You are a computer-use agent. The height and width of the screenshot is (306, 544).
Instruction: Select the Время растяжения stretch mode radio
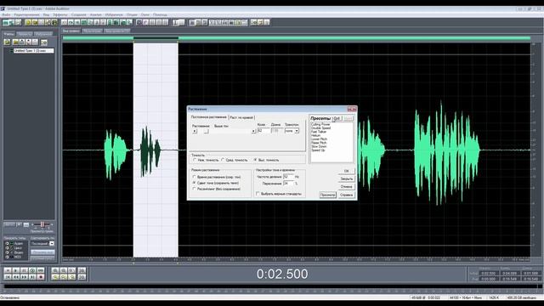click(x=195, y=177)
